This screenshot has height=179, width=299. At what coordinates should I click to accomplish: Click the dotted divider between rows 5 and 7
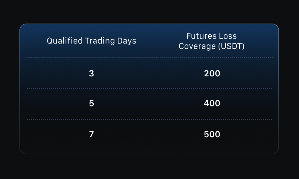(x=149, y=119)
